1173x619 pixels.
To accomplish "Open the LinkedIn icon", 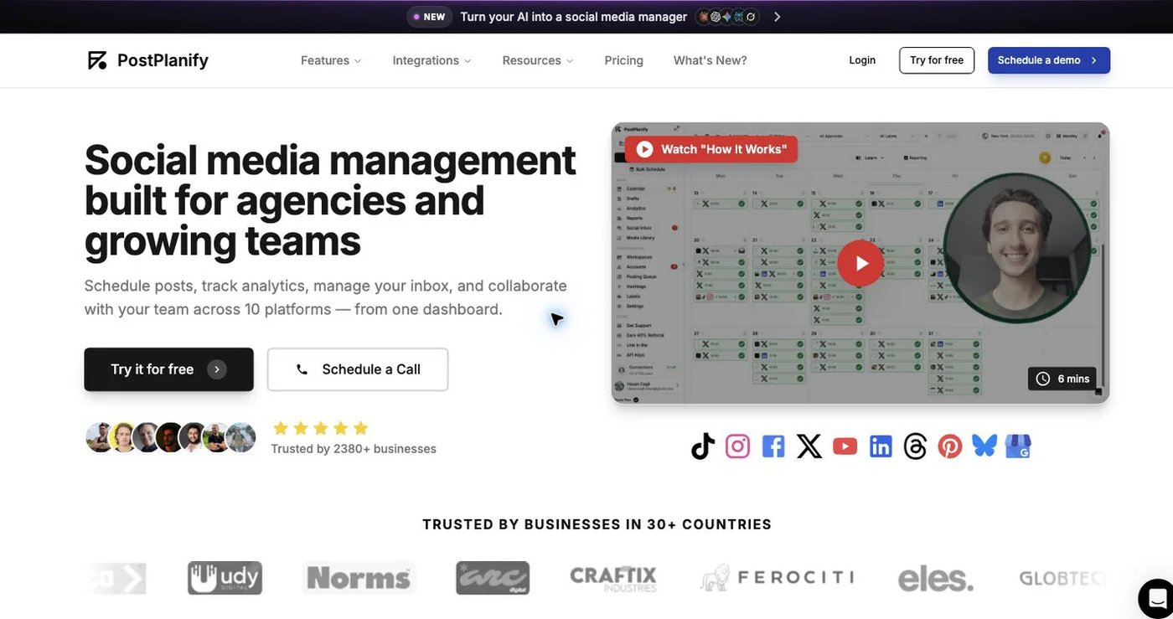I will click(x=881, y=446).
